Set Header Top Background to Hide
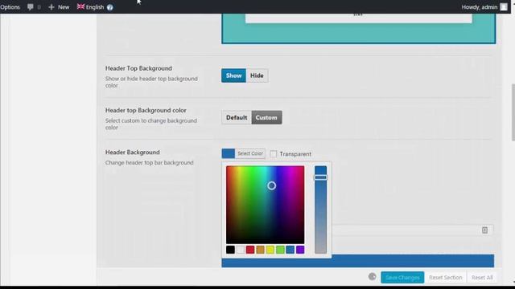The image size is (515, 289). [257, 75]
